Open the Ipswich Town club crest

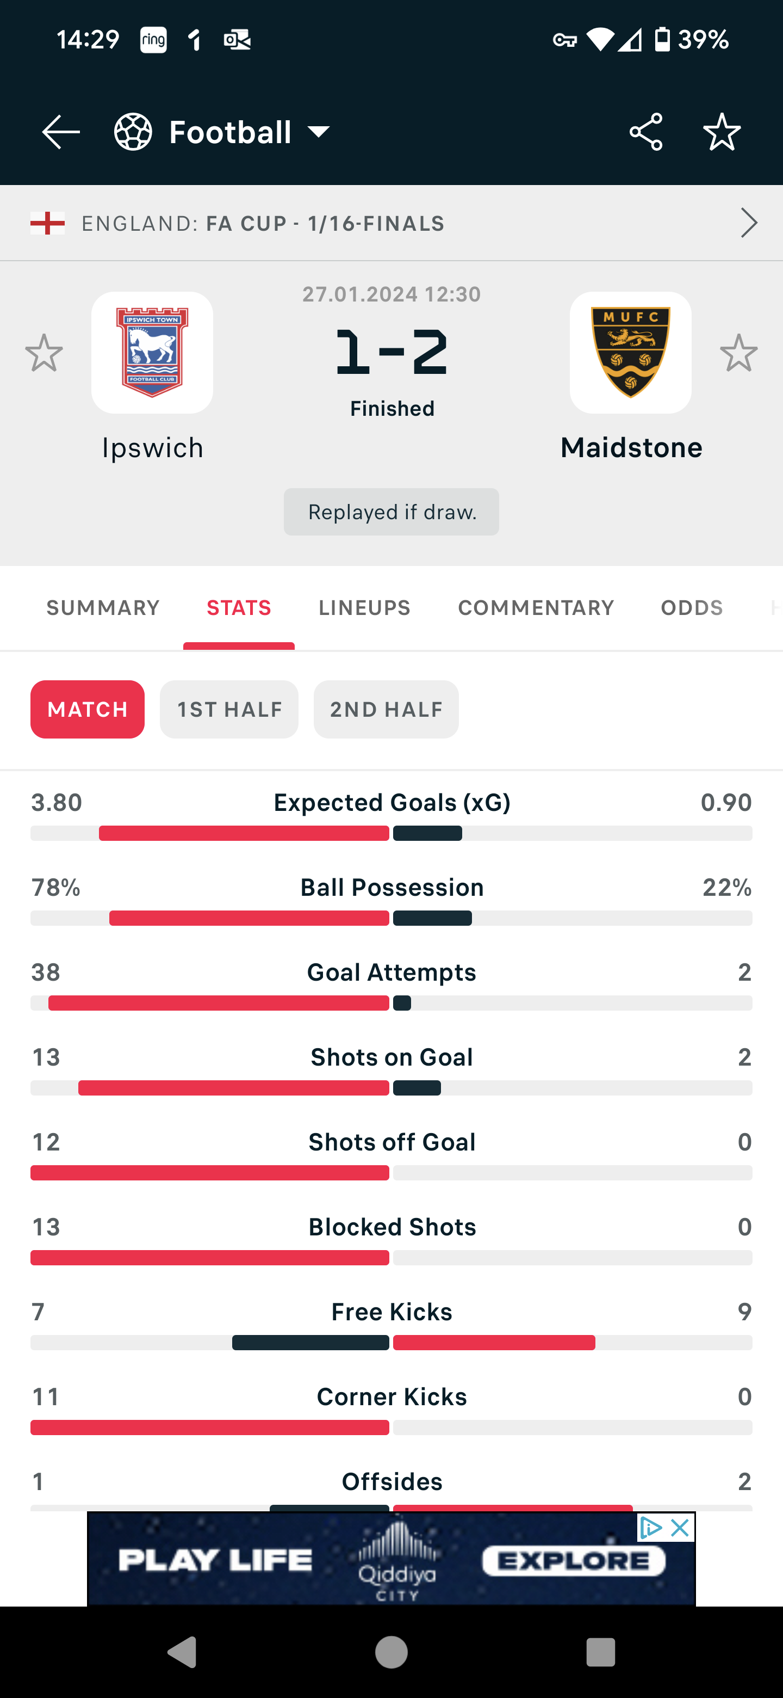click(152, 353)
